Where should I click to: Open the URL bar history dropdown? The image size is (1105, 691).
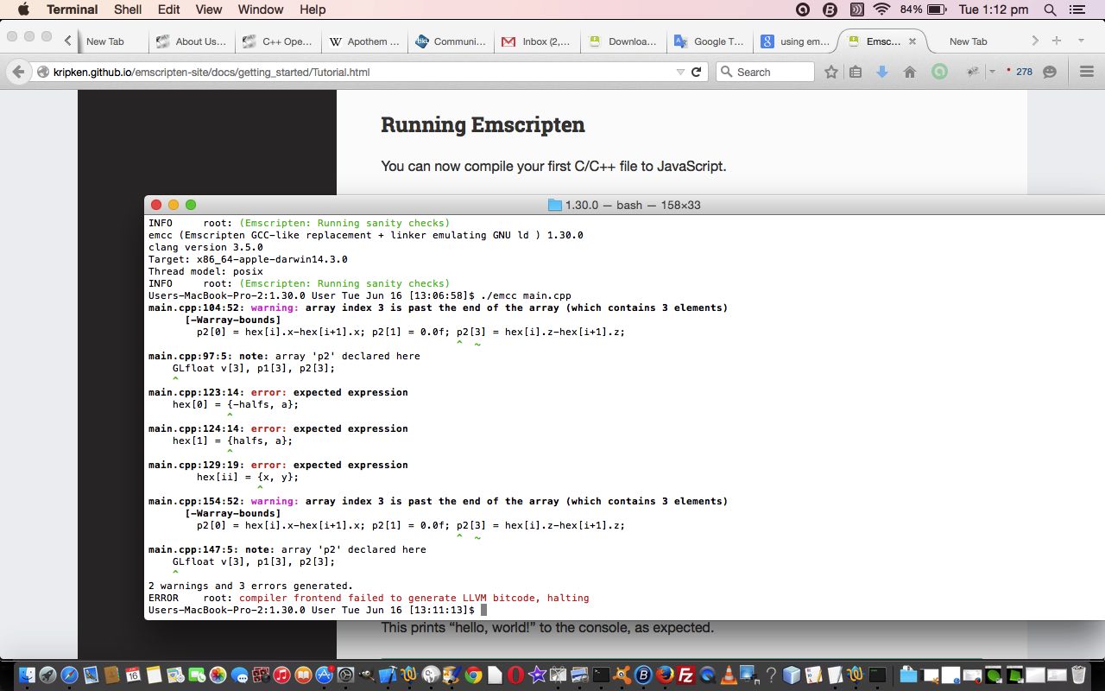[x=680, y=72]
